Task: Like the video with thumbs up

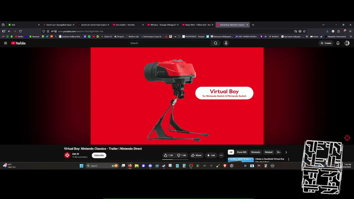Action: coord(168,155)
